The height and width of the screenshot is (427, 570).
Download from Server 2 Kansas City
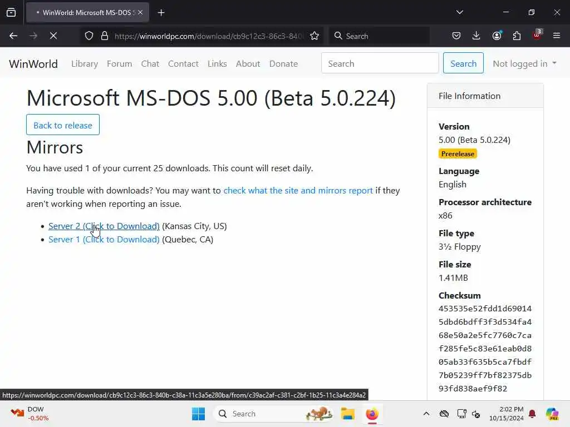104,226
